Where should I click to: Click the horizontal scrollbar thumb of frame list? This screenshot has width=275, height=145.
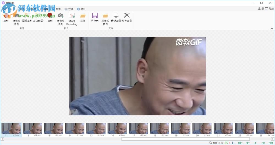[x=186, y=139]
